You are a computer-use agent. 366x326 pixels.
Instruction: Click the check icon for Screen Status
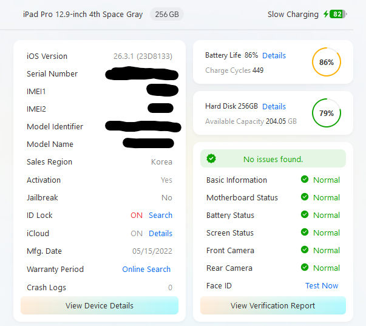coord(304,232)
